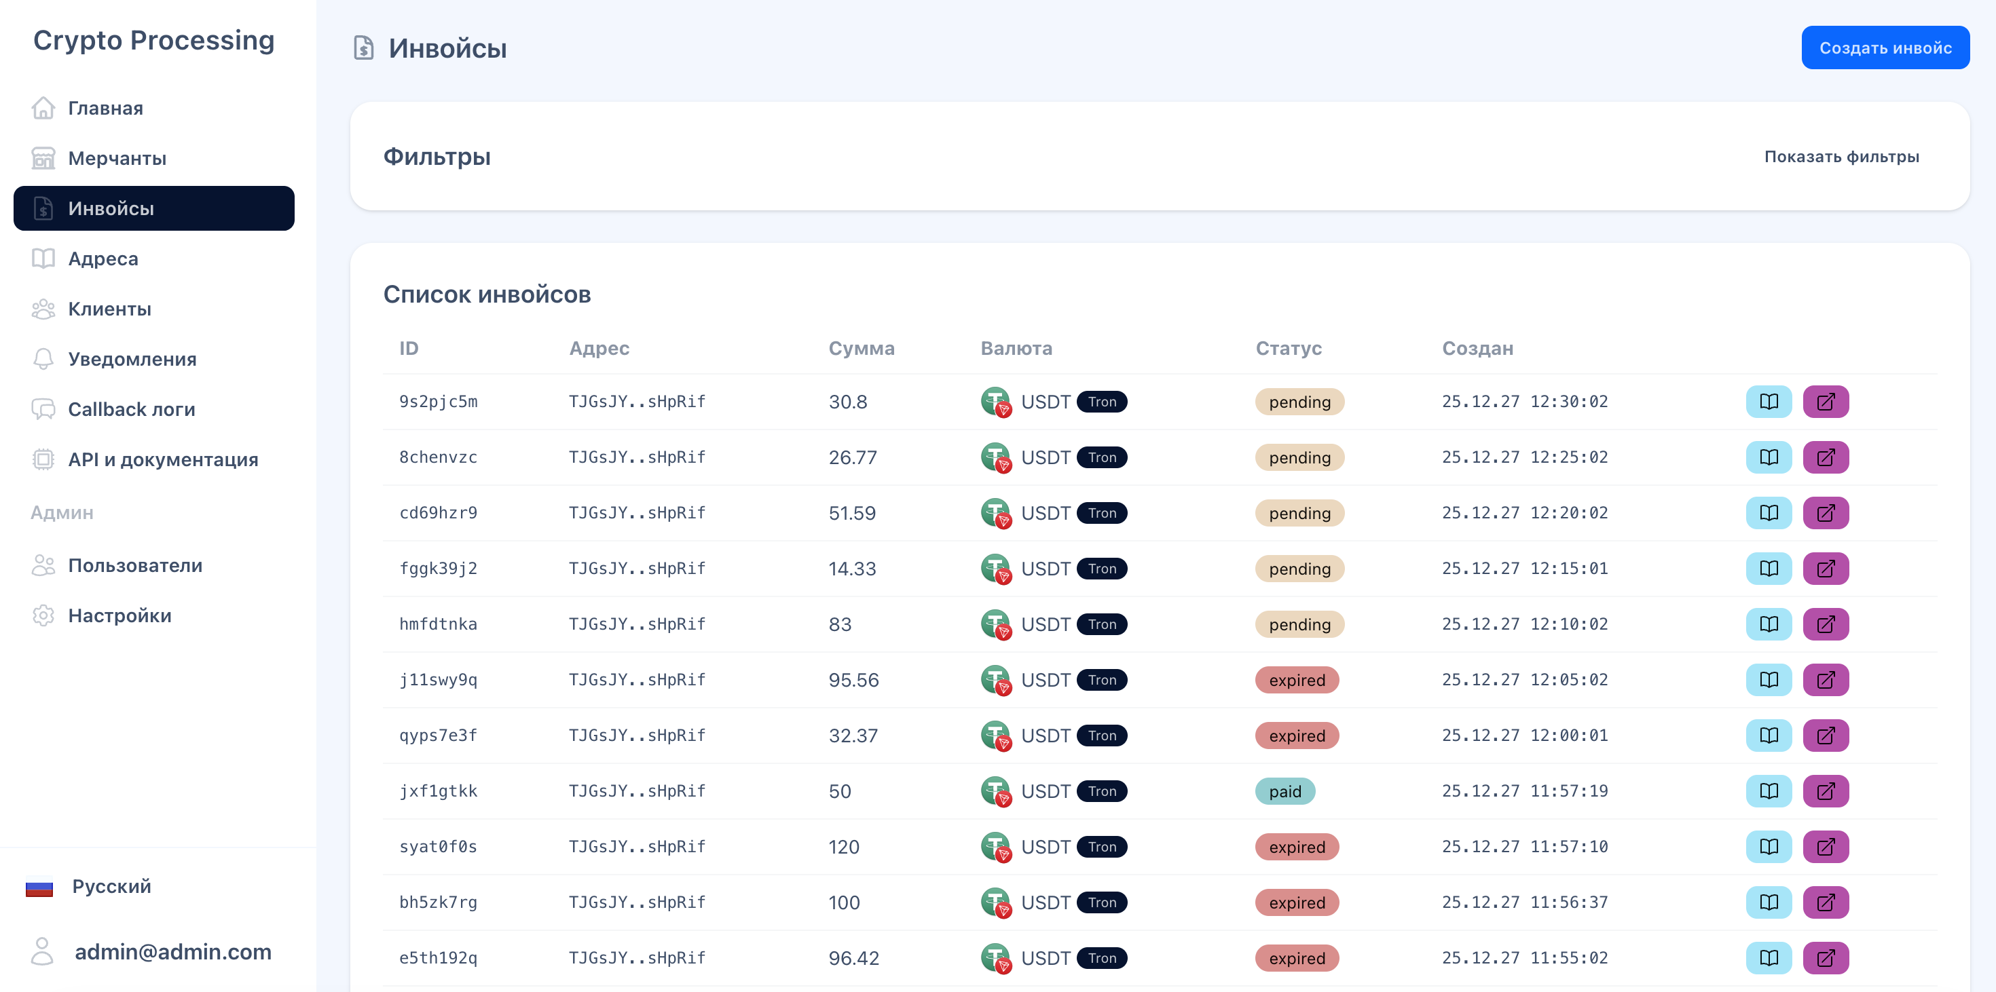Click the user avatar icon next to admin@admin.com

coord(43,951)
